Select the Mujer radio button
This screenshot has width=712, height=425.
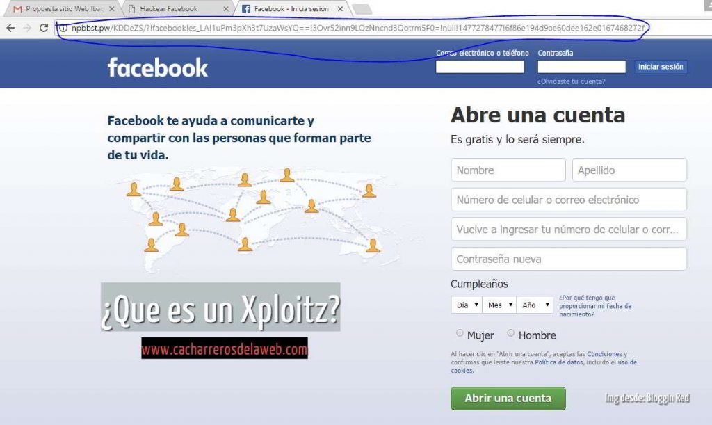click(x=459, y=334)
